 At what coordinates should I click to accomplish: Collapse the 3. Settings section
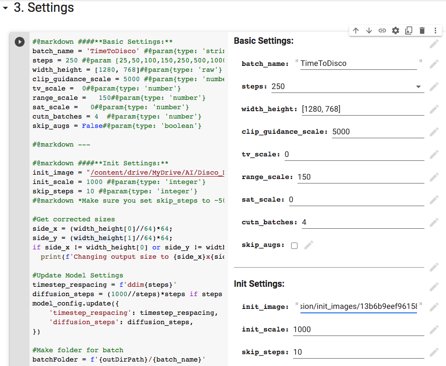(x=5, y=8)
